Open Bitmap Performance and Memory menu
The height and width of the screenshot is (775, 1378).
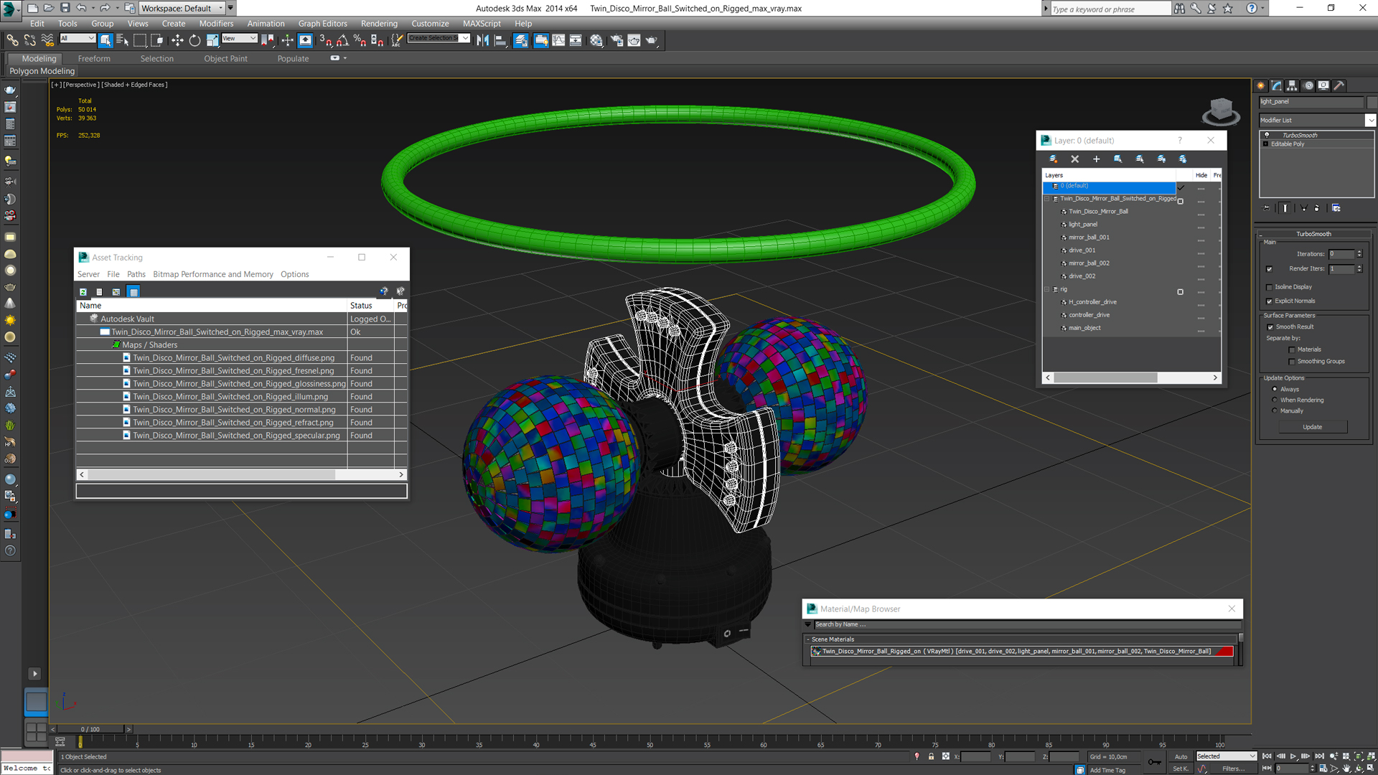point(212,274)
